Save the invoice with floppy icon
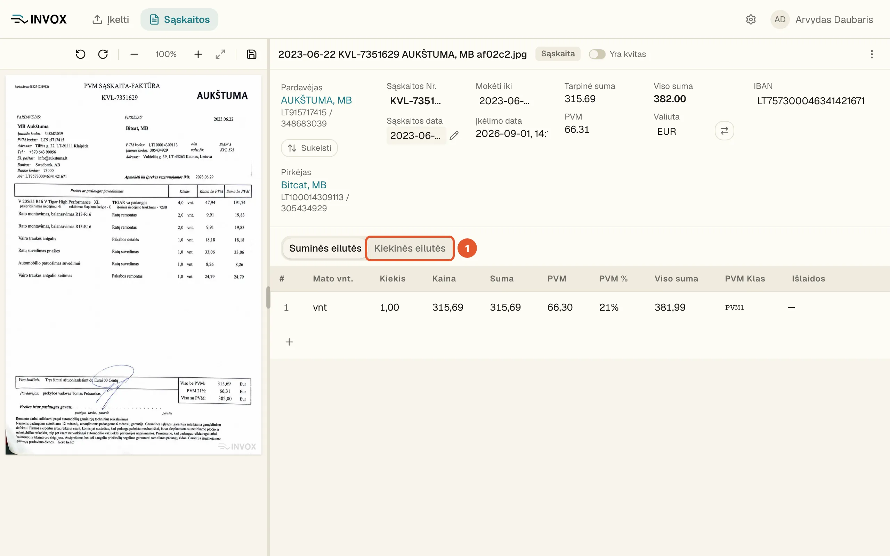Screen dimensions: 890x556 pos(252,55)
